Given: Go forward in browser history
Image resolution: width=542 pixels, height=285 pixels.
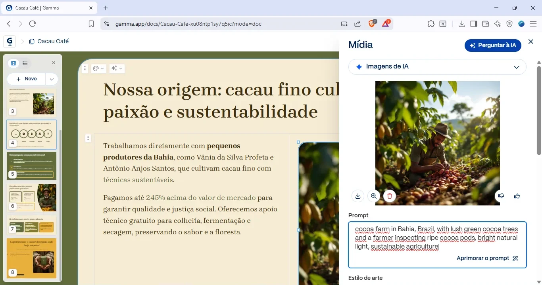Looking at the screenshot, I should click(x=21, y=24).
